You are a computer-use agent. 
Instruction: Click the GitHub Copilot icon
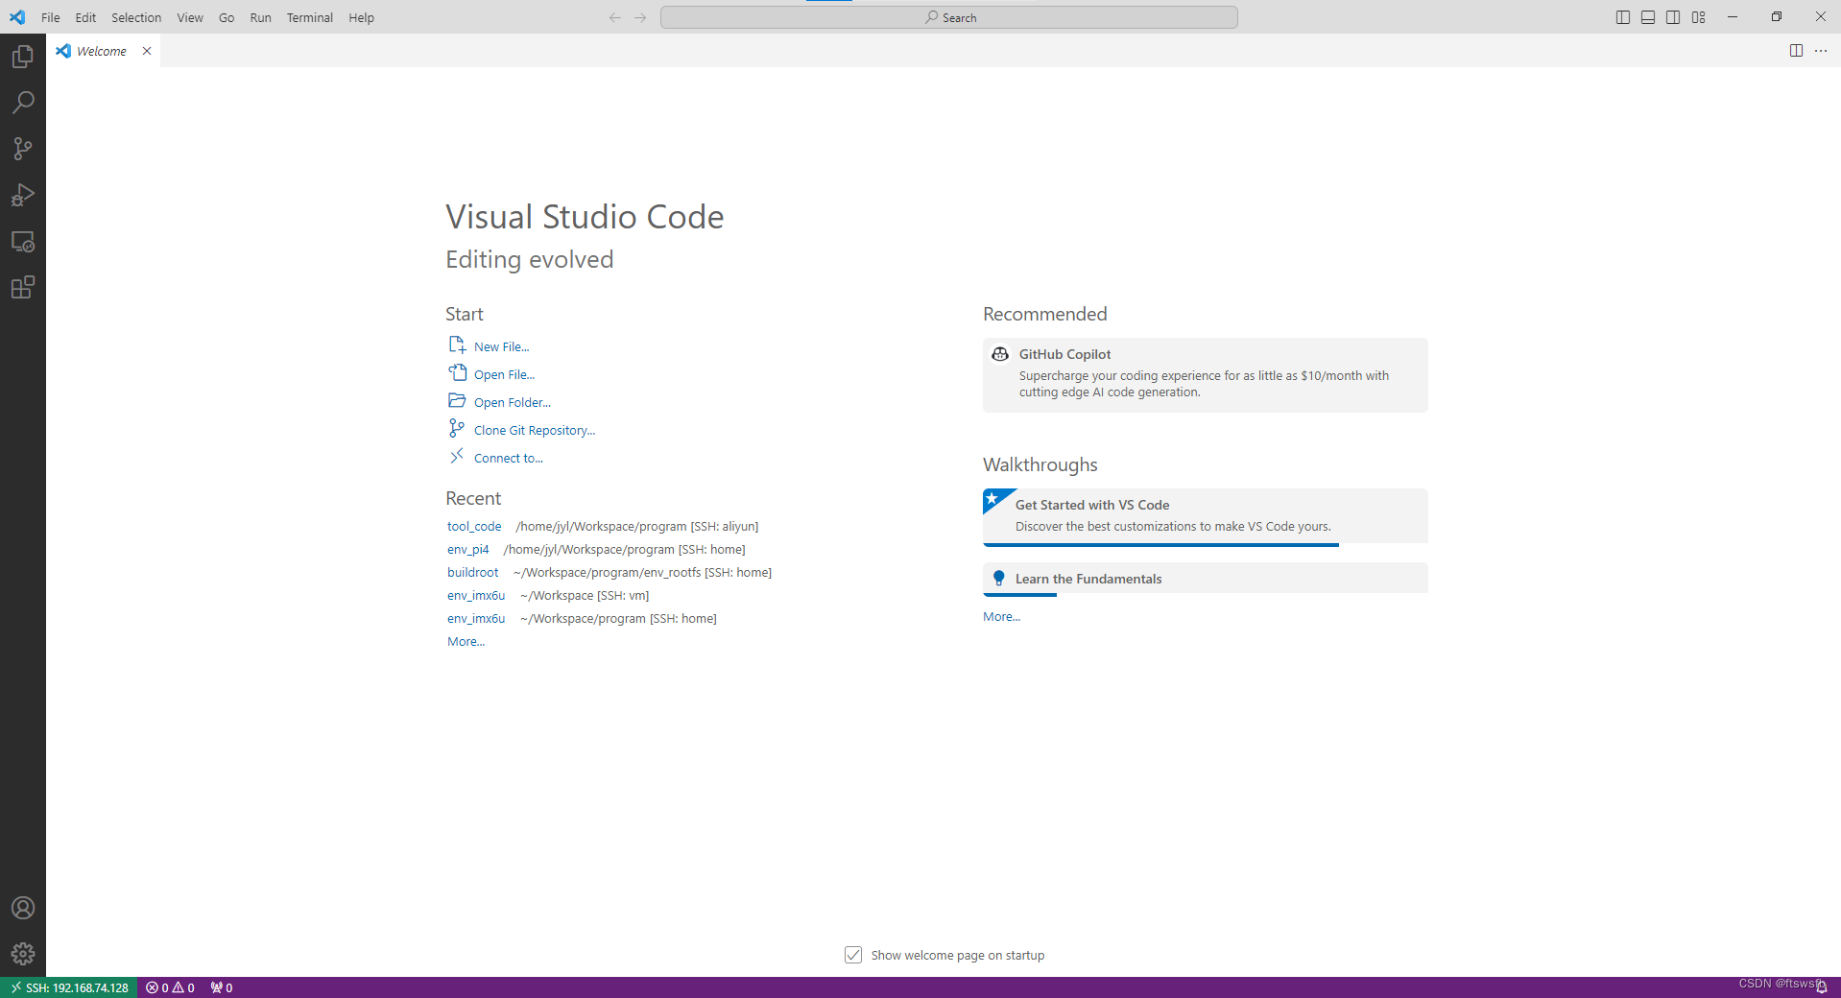point(1000,354)
